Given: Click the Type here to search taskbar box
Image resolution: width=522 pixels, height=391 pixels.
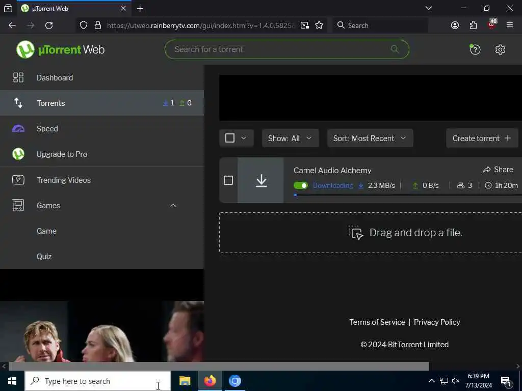Looking at the screenshot, I should point(98,381).
